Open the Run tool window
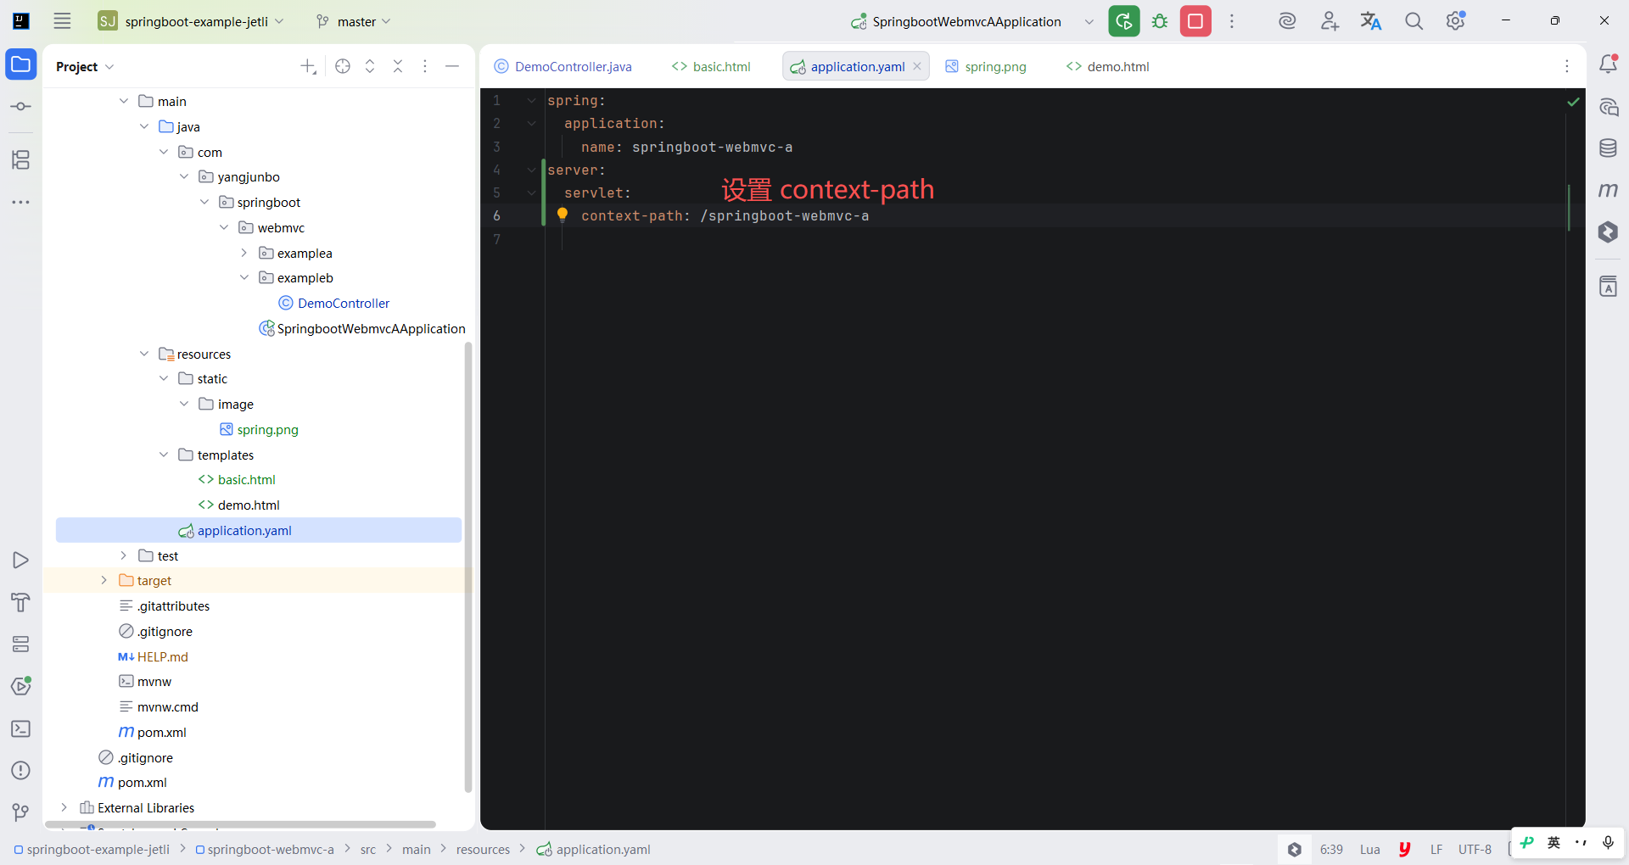Image resolution: width=1629 pixels, height=865 pixels. click(21, 561)
